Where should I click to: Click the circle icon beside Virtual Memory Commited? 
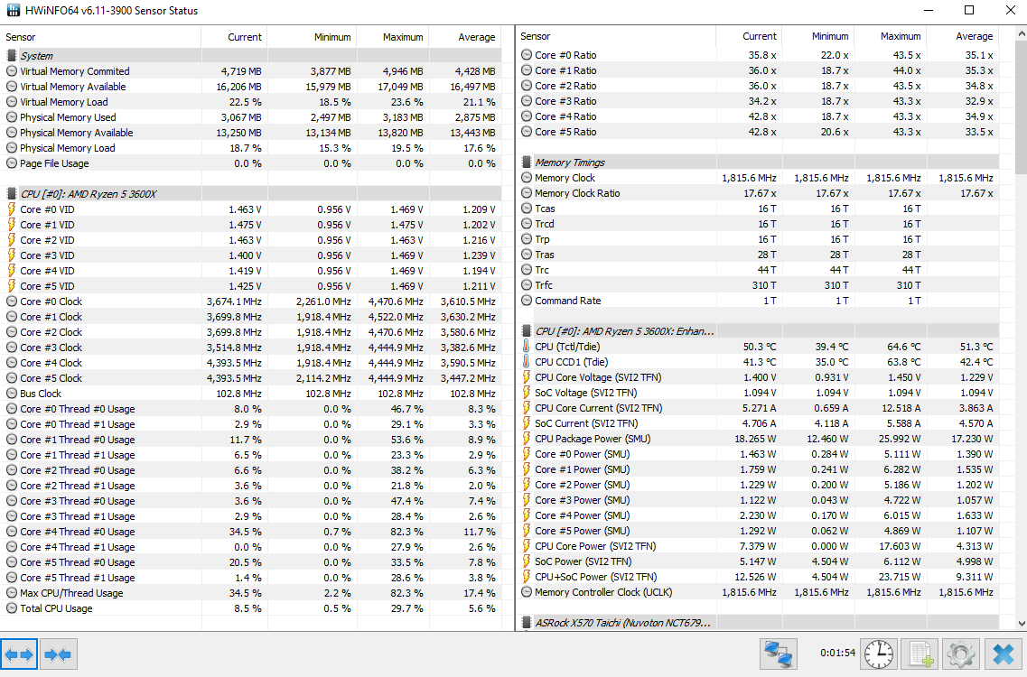pos(11,70)
